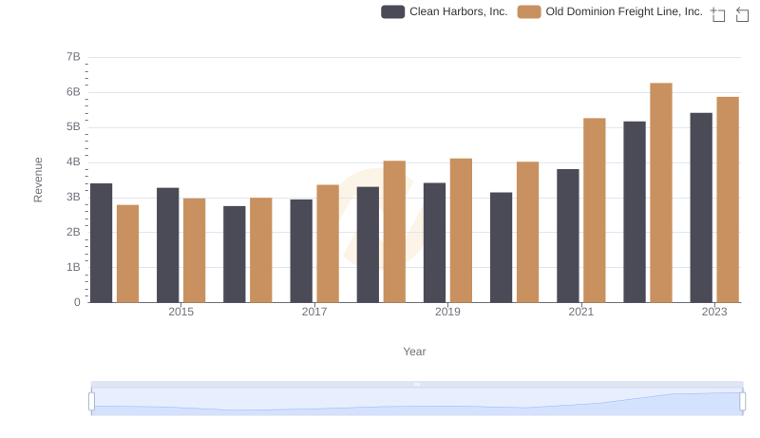Click the first orange bar for 2014
This screenshot has width=760, height=438.
click(x=128, y=254)
